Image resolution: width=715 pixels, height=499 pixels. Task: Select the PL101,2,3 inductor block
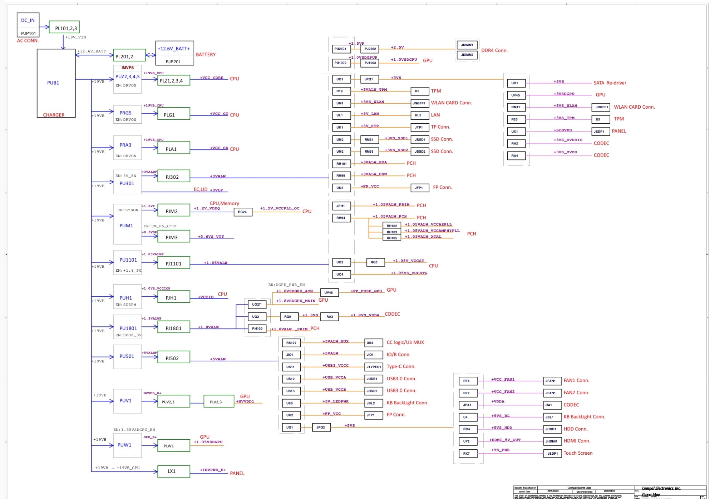pos(64,27)
